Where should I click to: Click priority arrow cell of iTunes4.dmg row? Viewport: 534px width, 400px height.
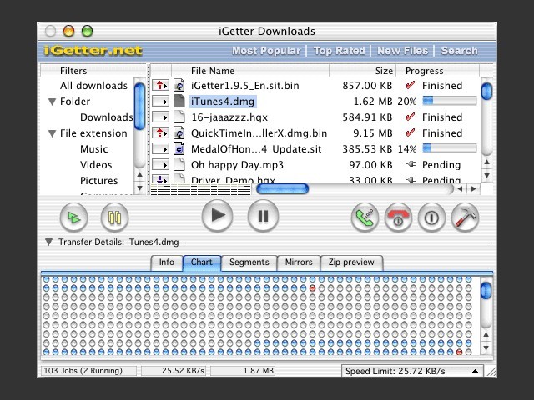(160, 102)
